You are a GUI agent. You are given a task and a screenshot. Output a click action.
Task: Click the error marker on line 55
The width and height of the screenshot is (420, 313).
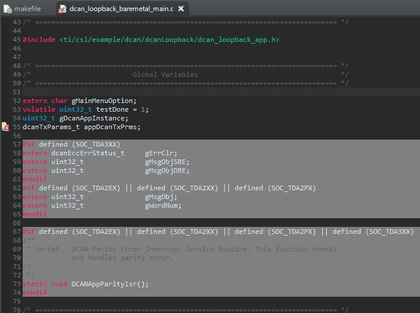coord(5,127)
